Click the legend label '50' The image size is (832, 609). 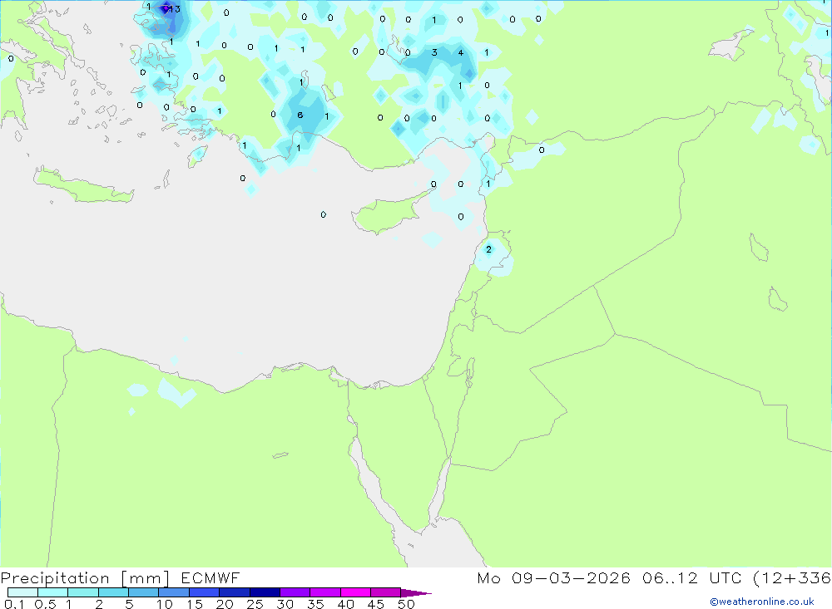[x=406, y=604]
